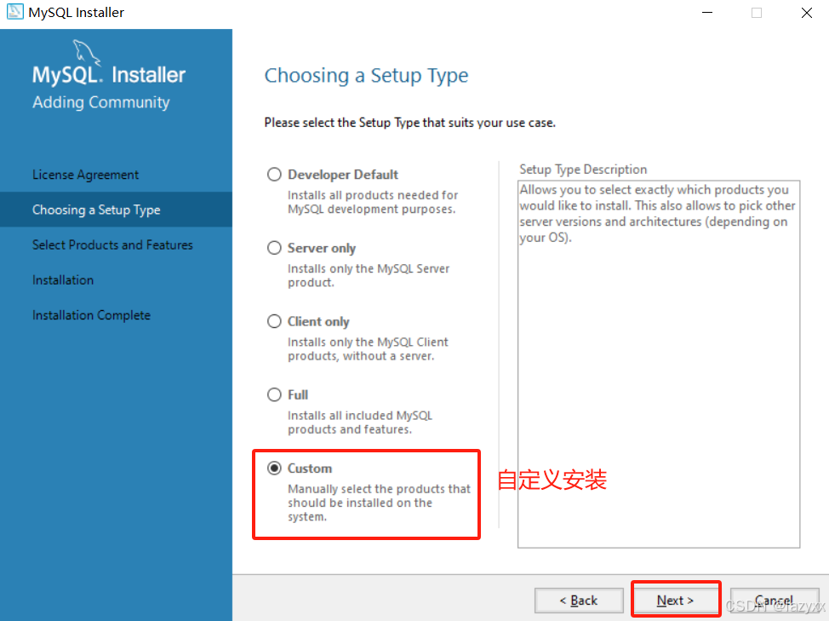
Task: Click the MySQL dolphin logo in sidebar
Action: (87, 52)
